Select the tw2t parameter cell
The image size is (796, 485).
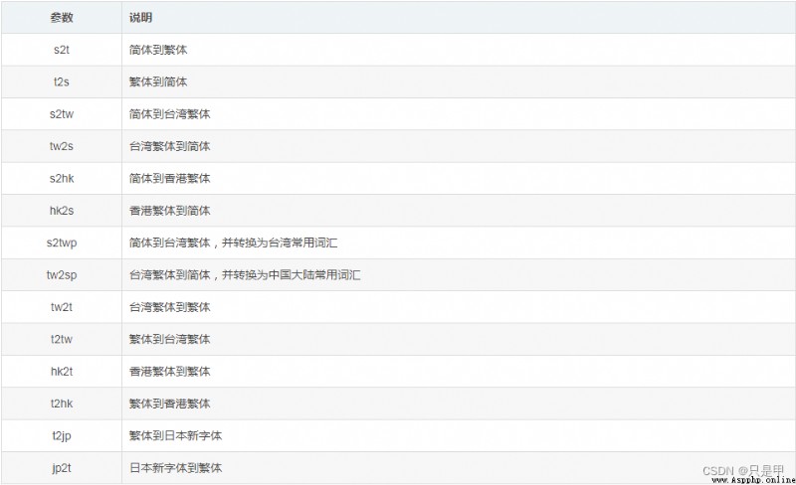62,307
